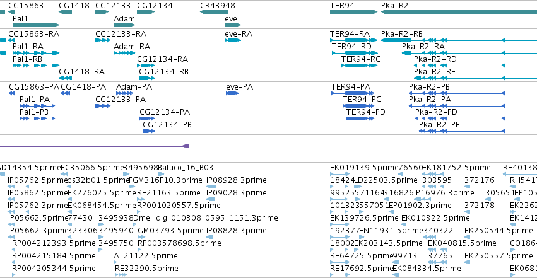
Task: Select transcript CG12134-RB
Action: tap(163, 72)
